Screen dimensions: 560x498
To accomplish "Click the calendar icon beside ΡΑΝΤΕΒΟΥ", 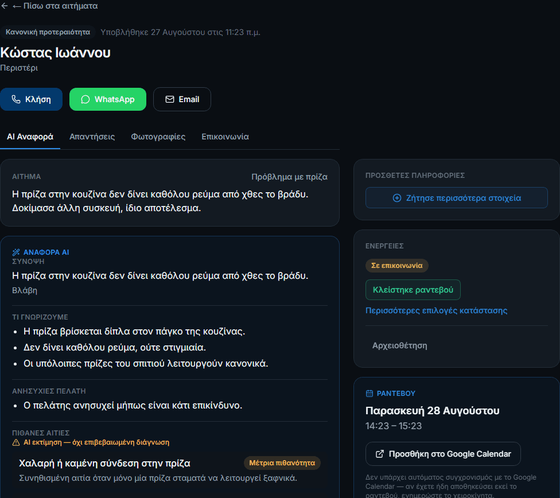I will click(x=370, y=394).
